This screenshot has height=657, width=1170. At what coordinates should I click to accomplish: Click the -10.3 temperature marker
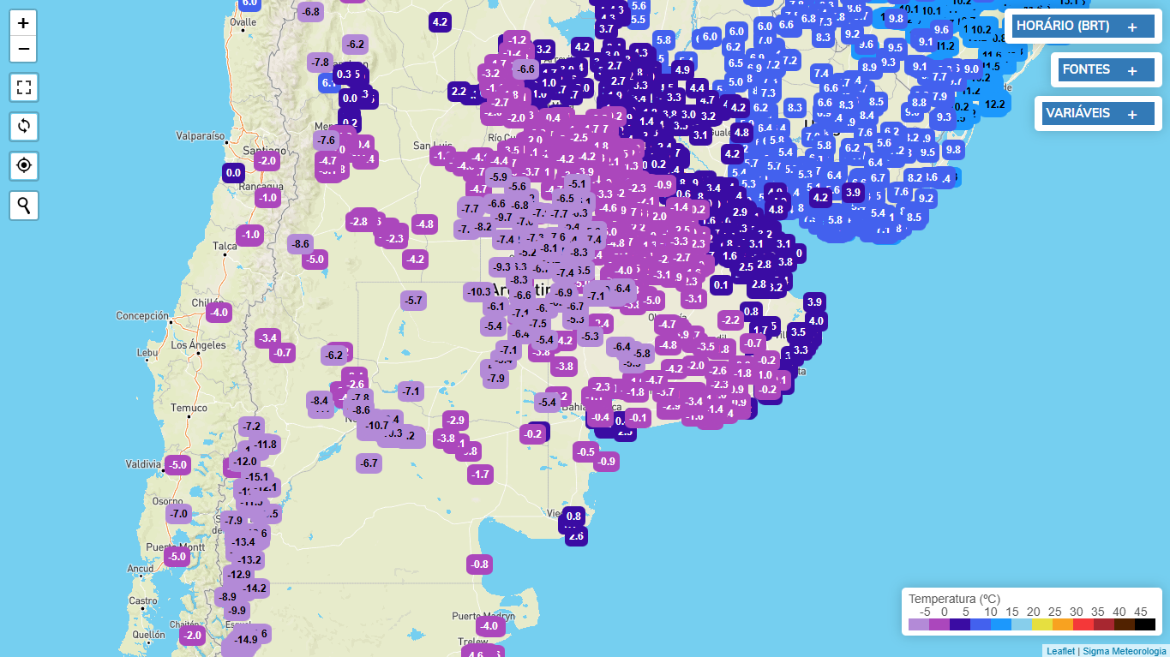tap(479, 292)
